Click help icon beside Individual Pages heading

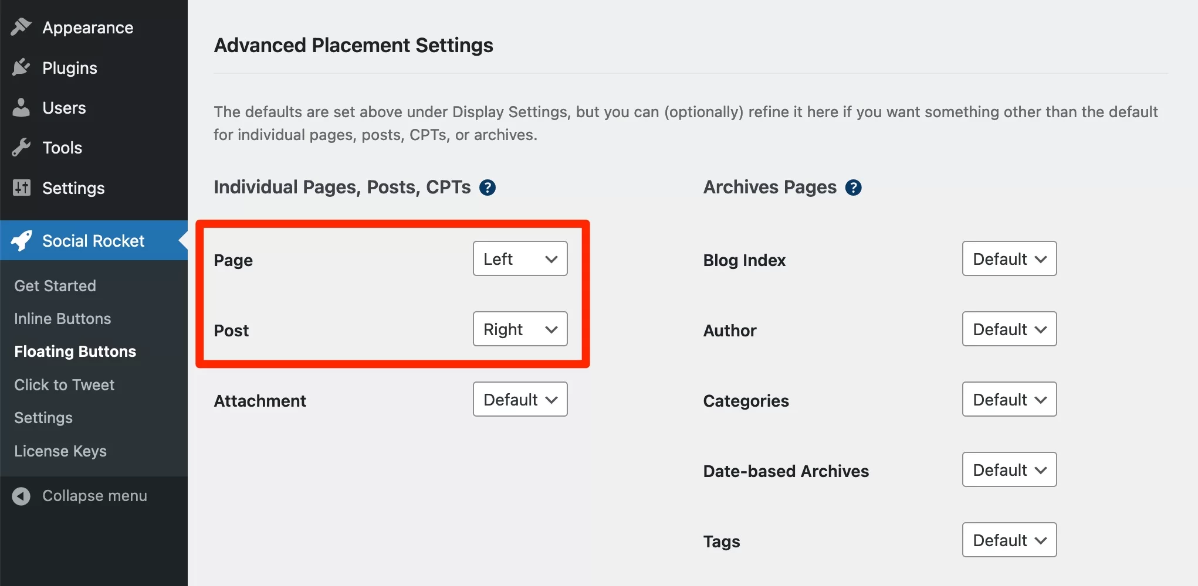click(488, 188)
